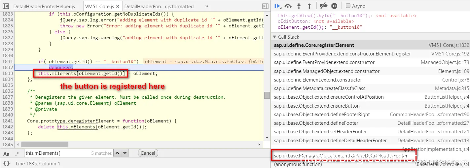The width and height of the screenshot is (470, 168).
Task: Click the code editor's horizontal scroll right arrow
Action: [x=259, y=145]
